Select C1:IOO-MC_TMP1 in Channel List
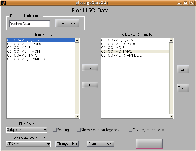196x151 pixels. [x=41, y=55]
